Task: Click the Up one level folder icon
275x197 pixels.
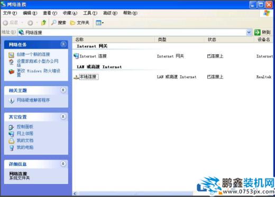Action: 43,23
